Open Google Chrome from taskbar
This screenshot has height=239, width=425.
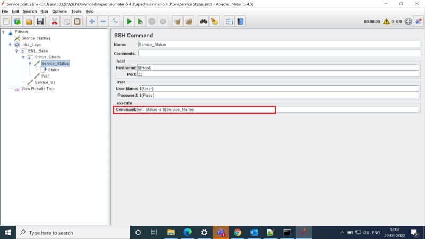tap(237, 233)
